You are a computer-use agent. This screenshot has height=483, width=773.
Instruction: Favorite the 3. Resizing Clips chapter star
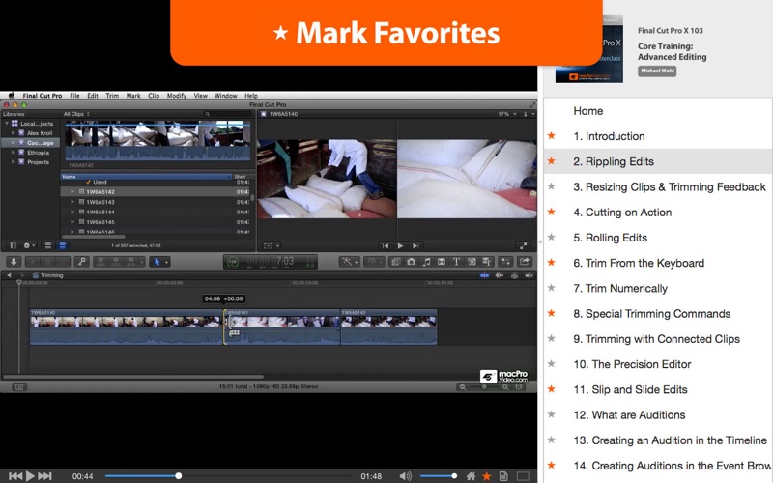tap(552, 186)
